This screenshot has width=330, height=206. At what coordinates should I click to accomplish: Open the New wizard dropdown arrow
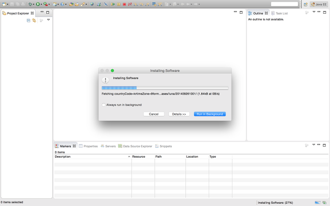[x=8, y=4]
